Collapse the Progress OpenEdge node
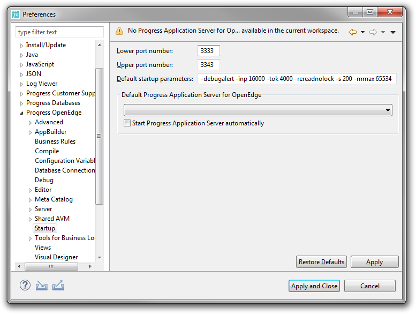Image resolution: width=416 pixels, height=314 pixels. tap(21, 113)
